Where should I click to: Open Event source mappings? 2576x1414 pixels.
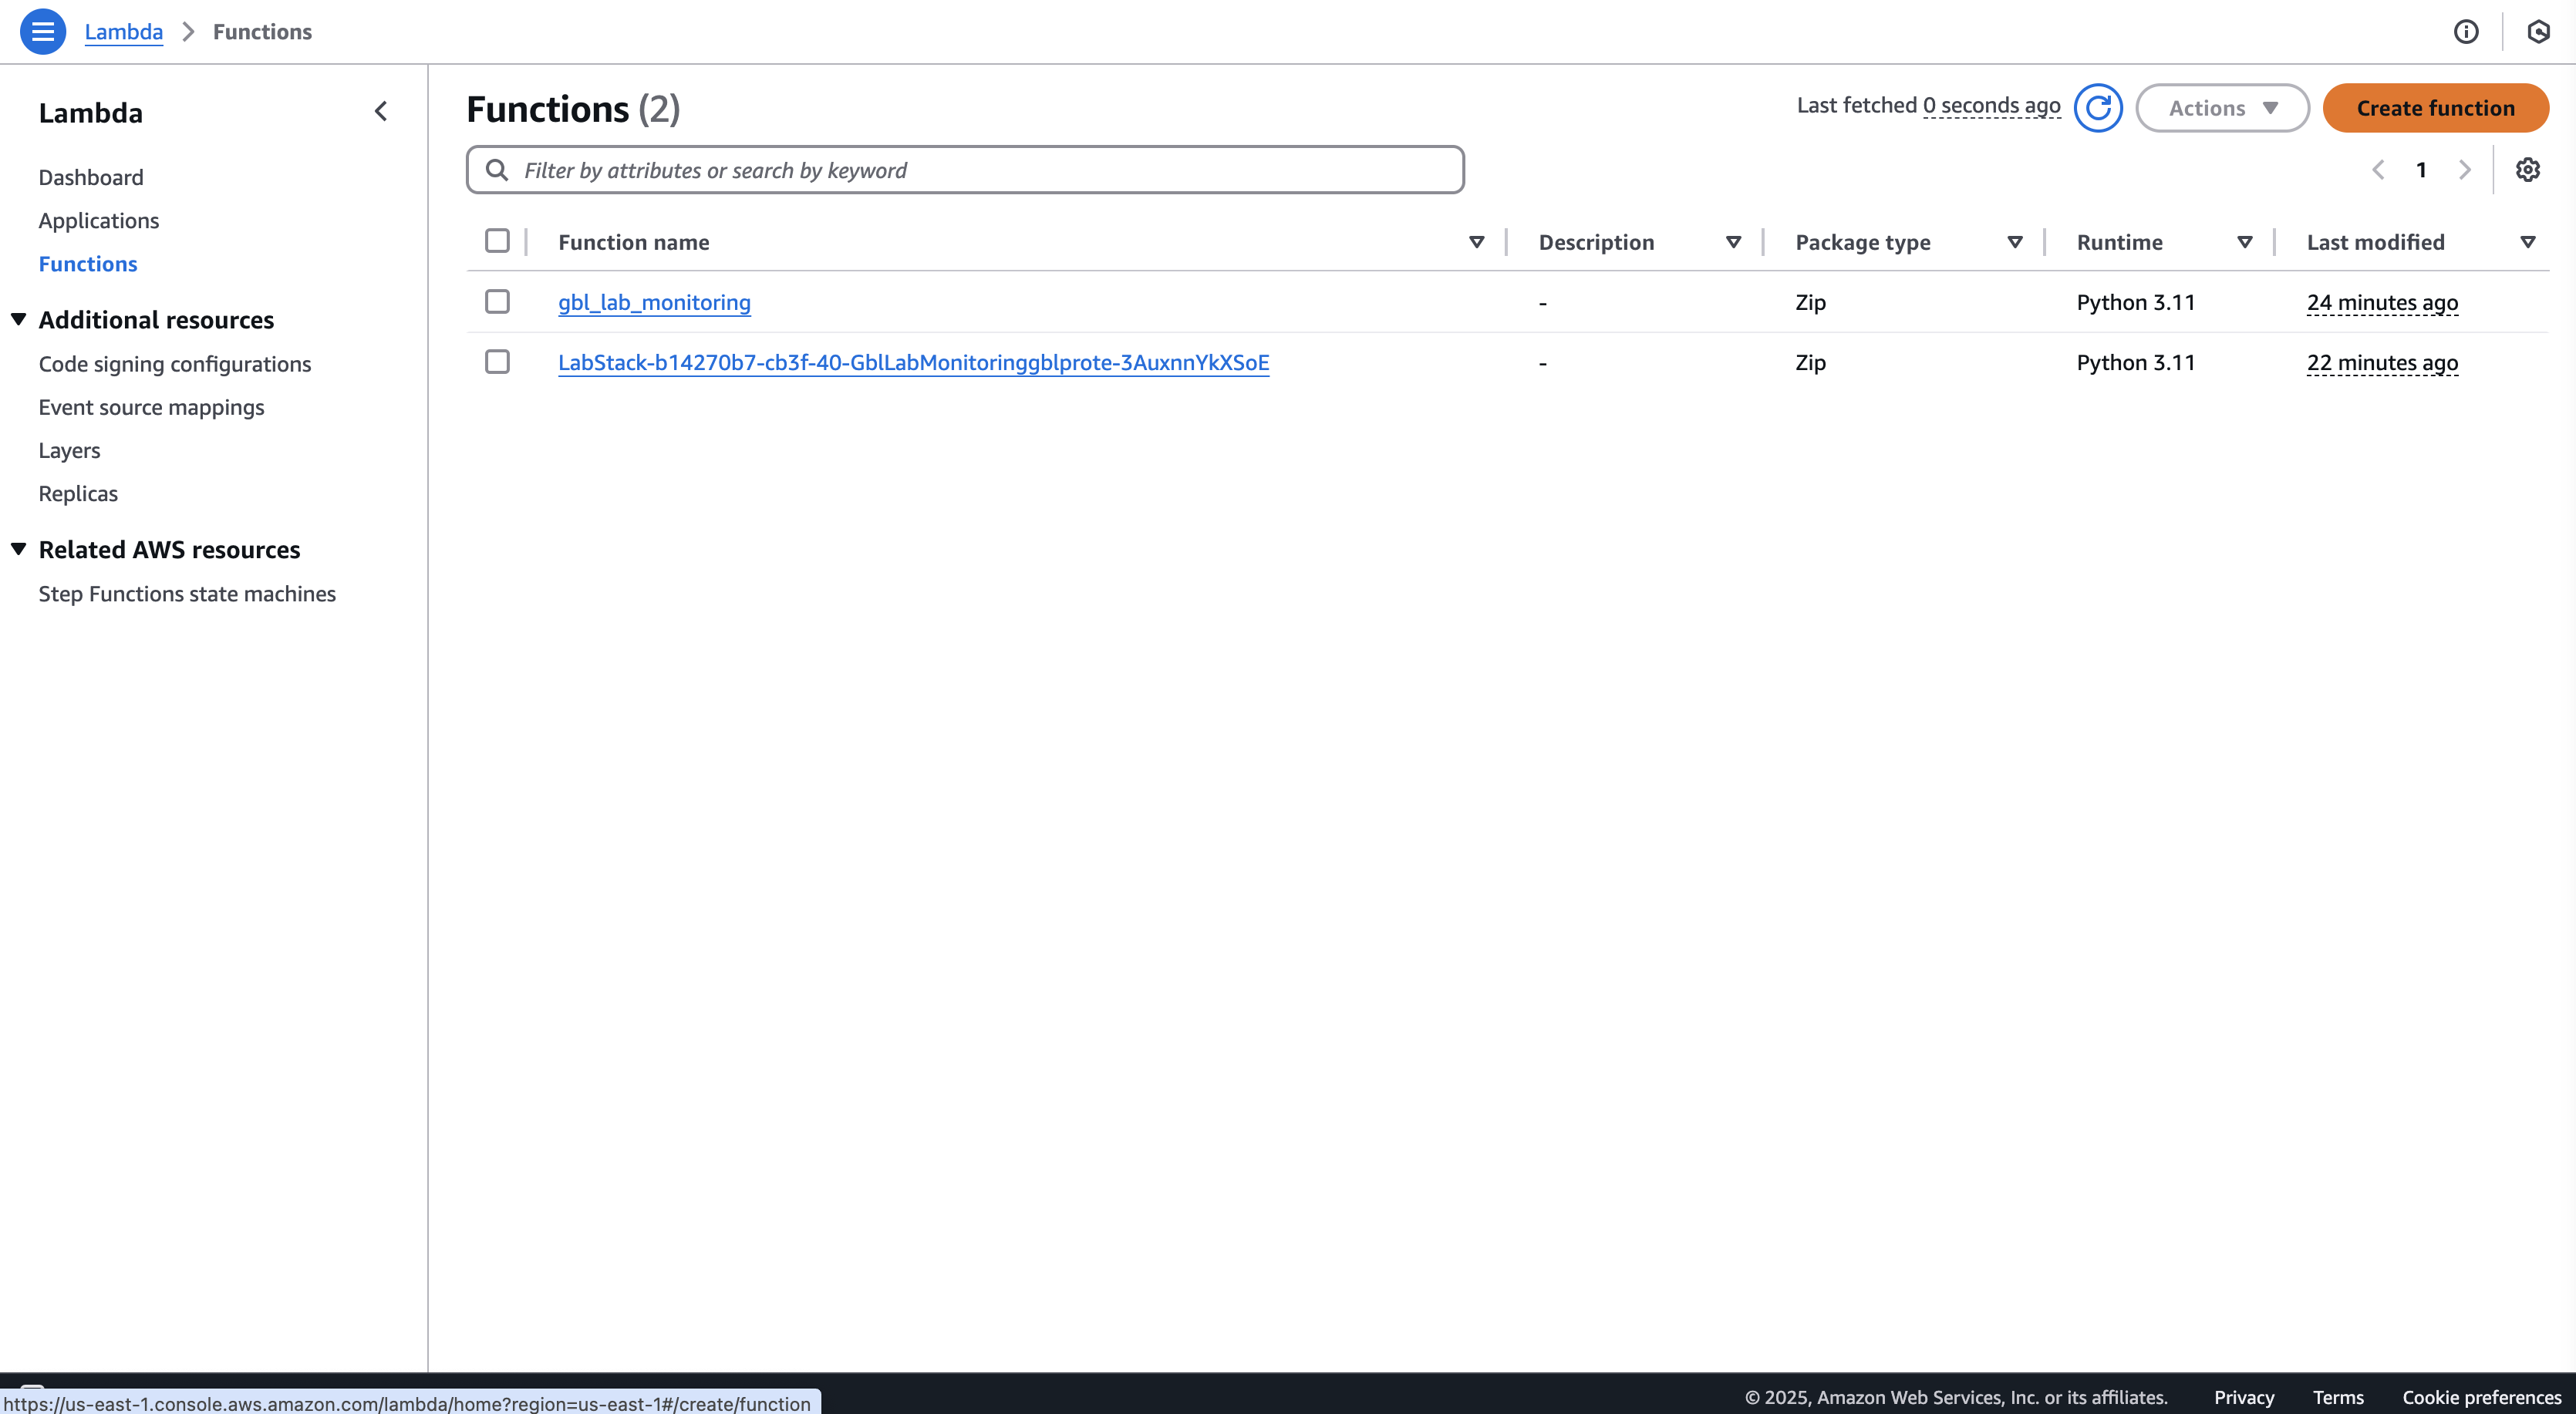pos(152,407)
